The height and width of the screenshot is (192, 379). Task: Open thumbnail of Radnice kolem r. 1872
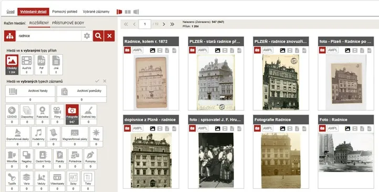tap(151, 82)
